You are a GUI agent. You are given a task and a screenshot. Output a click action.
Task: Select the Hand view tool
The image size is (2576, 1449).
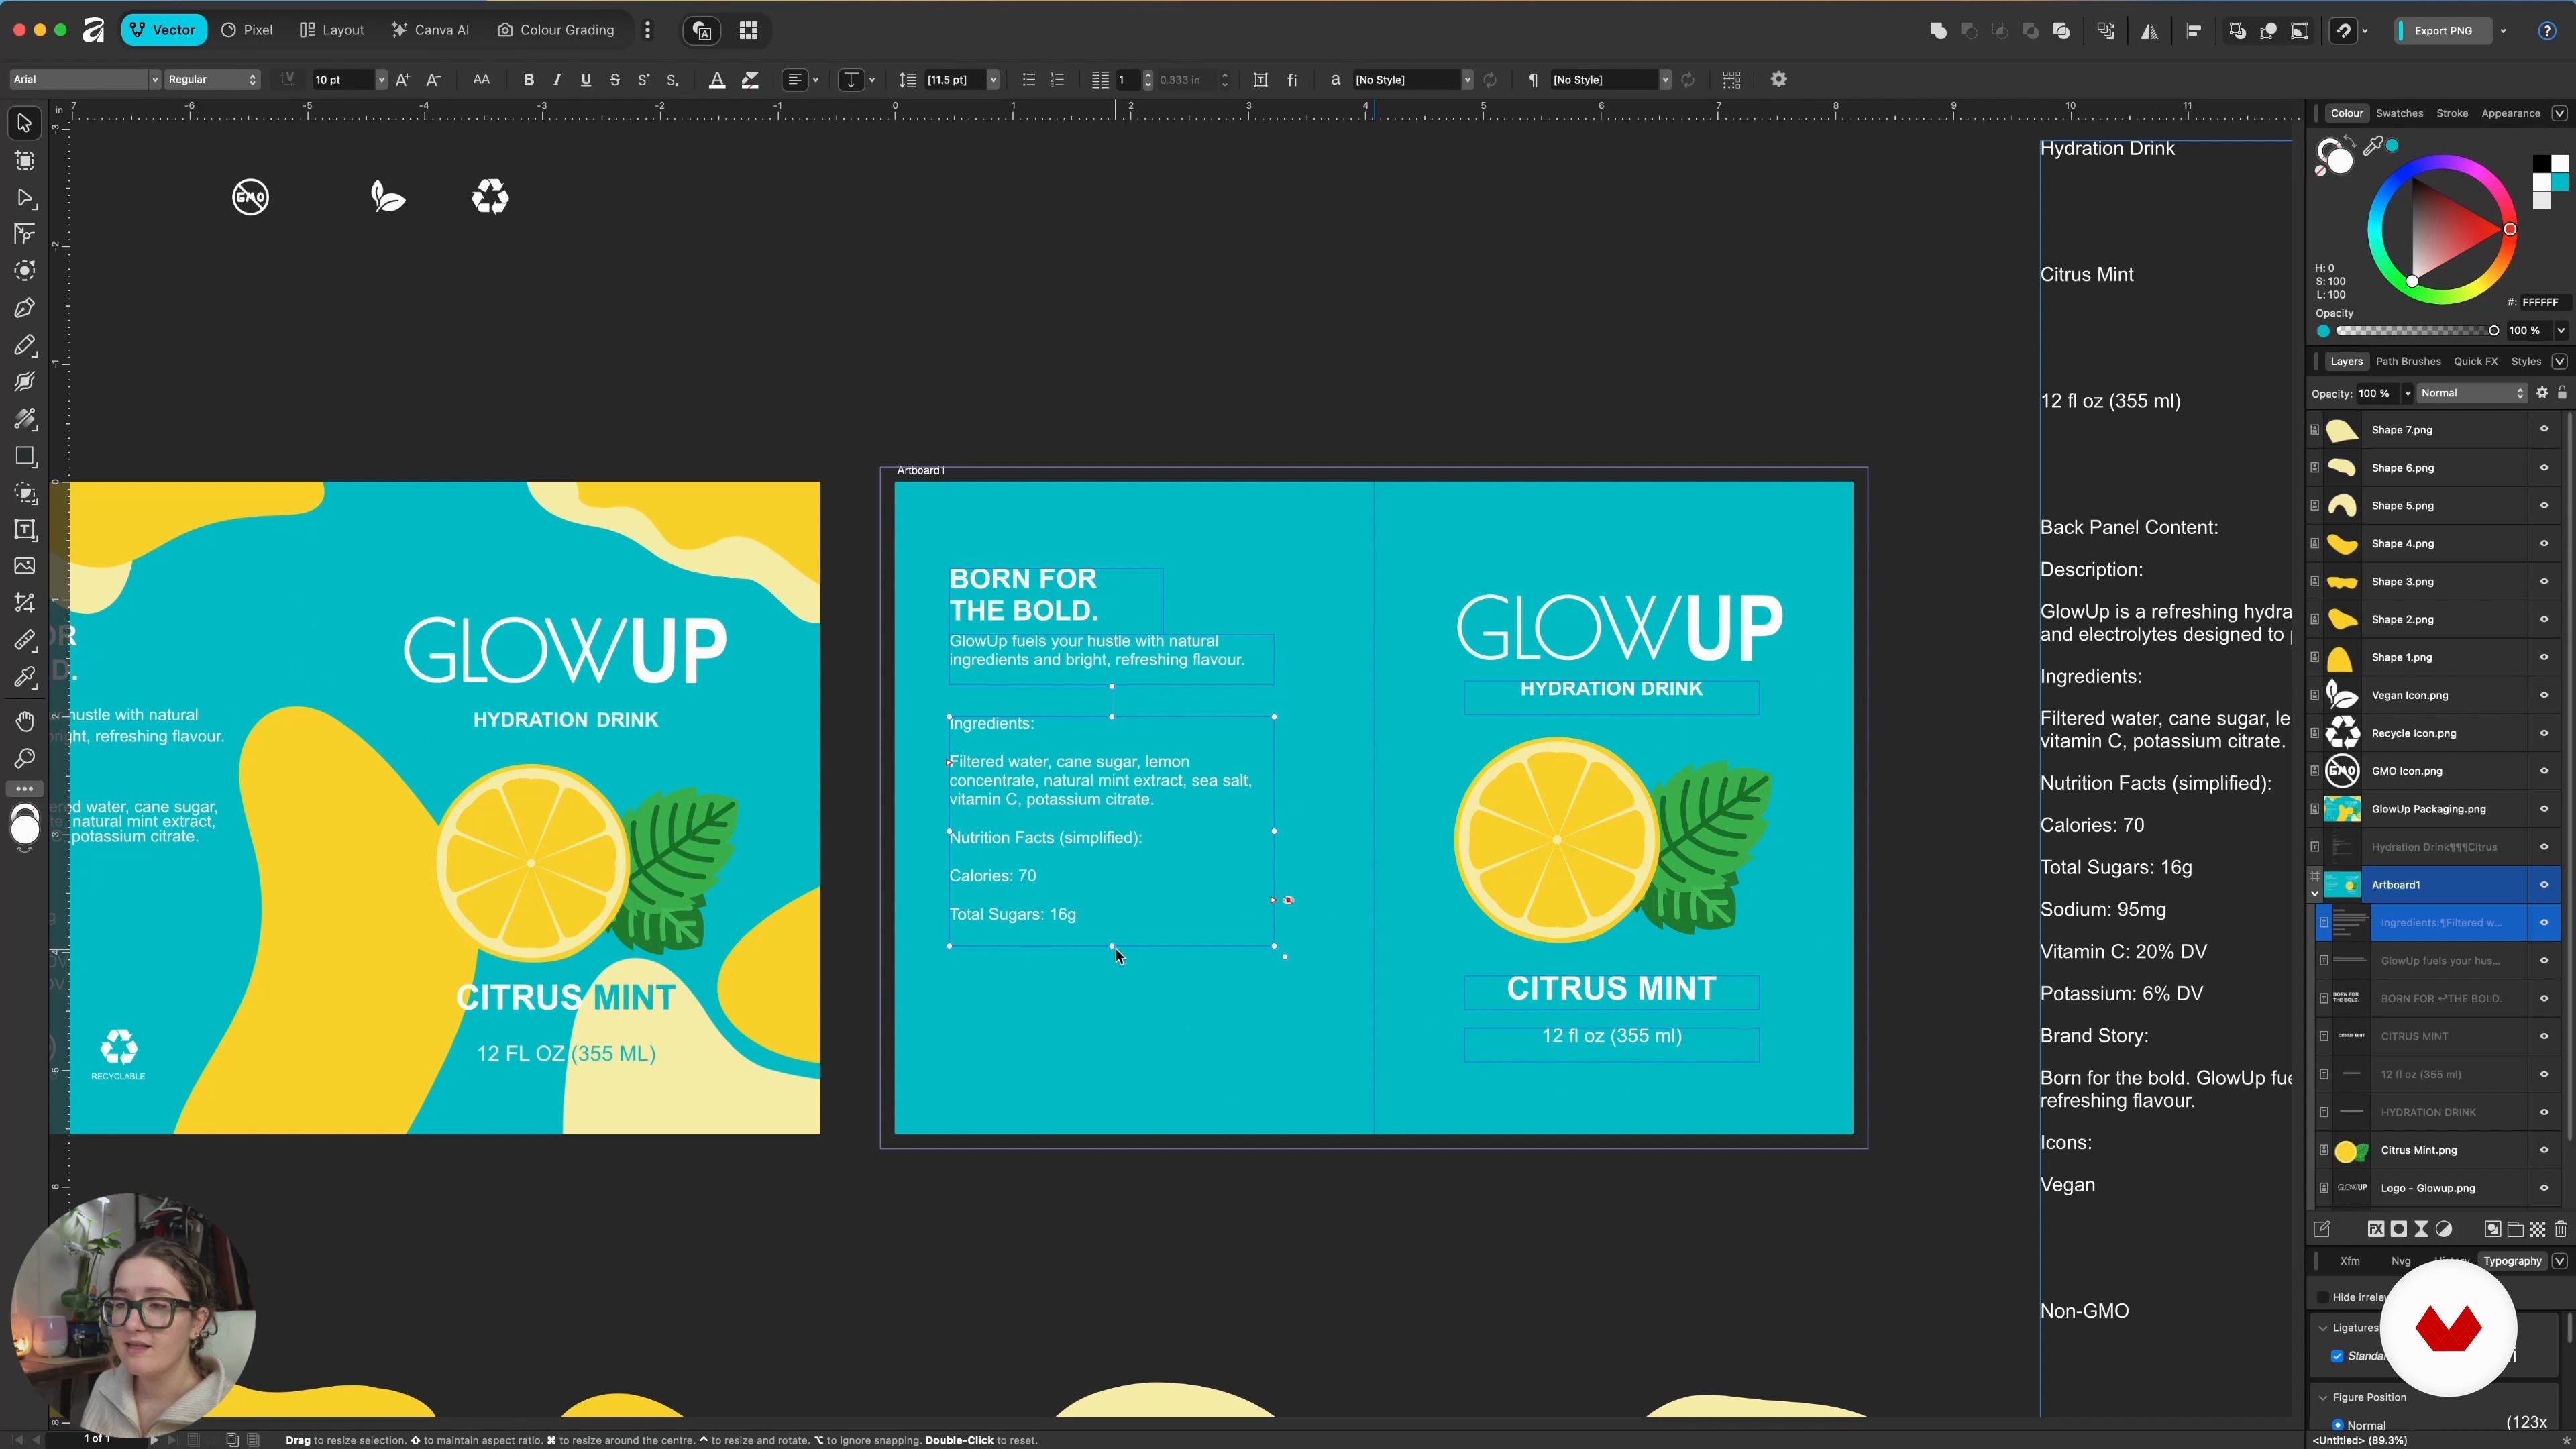point(24,722)
